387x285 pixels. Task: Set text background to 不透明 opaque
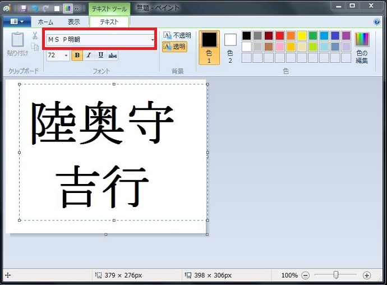coord(177,35)
